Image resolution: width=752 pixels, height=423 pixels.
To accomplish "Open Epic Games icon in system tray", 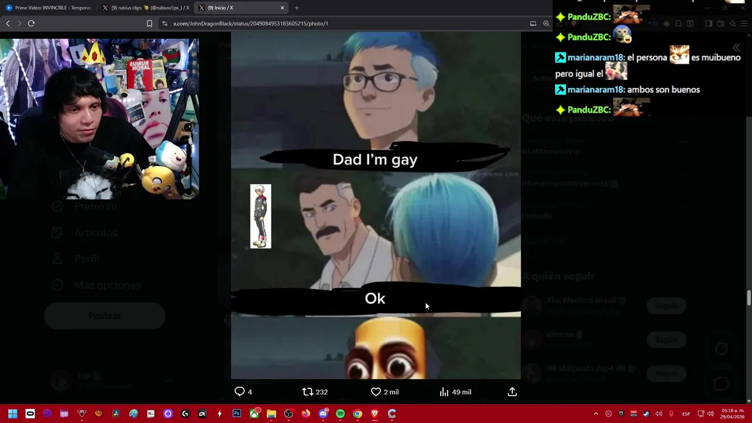I will click(621, 414).
